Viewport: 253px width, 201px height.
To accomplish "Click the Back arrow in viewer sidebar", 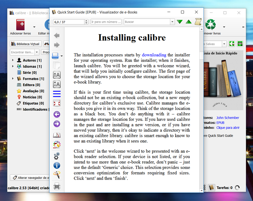I will click(57, 35).
